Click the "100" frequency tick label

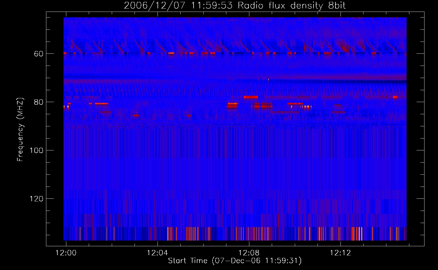tap(37, 150)
